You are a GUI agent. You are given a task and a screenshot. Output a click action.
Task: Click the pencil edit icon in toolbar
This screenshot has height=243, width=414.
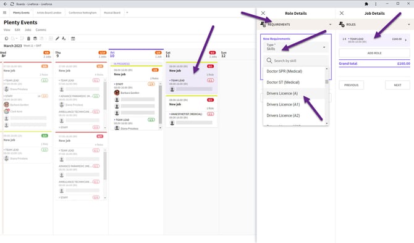(57, 38)
